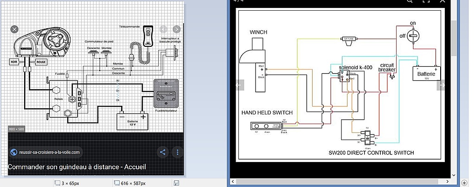Viewport: 475px width, 187px height.
Task: Click the 'ROUGE' wire label
Action: click(41, 62)
